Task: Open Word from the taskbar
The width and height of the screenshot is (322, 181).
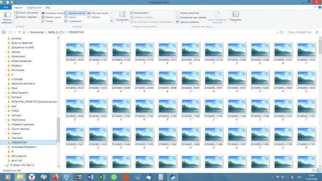Action: (x=90, y=177)
